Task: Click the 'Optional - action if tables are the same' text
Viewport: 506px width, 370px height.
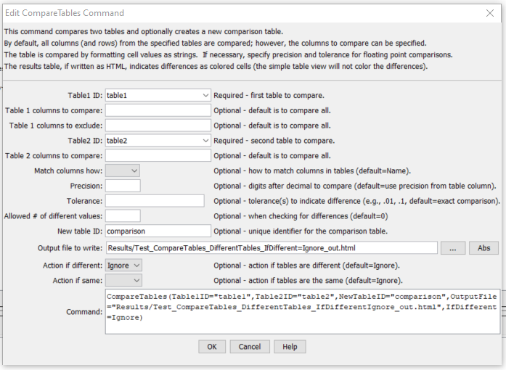Action: [308, 280]
